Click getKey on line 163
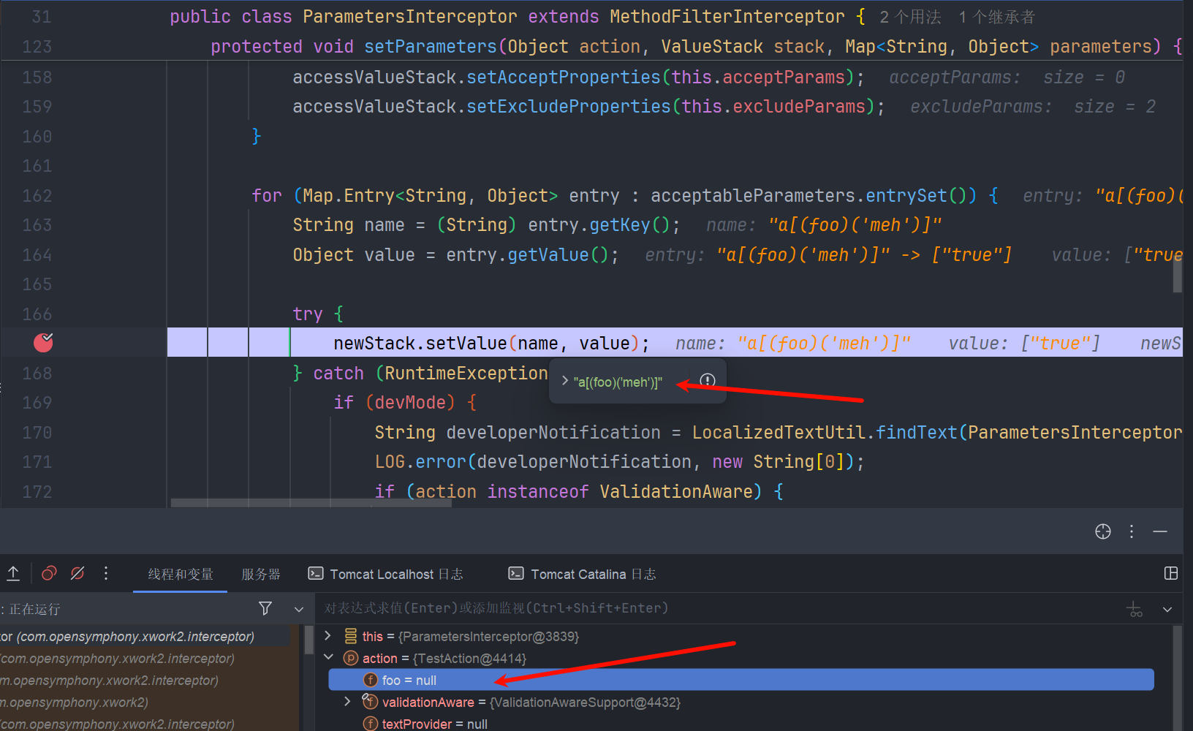 click(620, 225)
